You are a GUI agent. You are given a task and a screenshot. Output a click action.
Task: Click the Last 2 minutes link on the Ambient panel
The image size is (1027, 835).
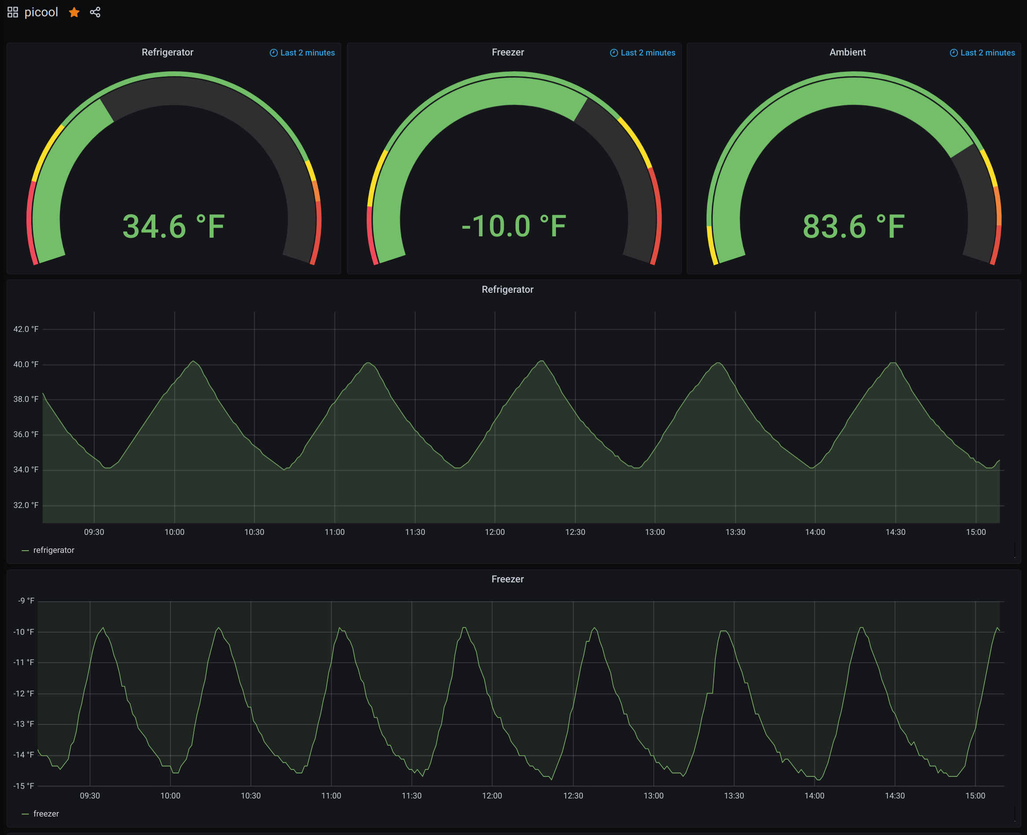coord(987,53)
